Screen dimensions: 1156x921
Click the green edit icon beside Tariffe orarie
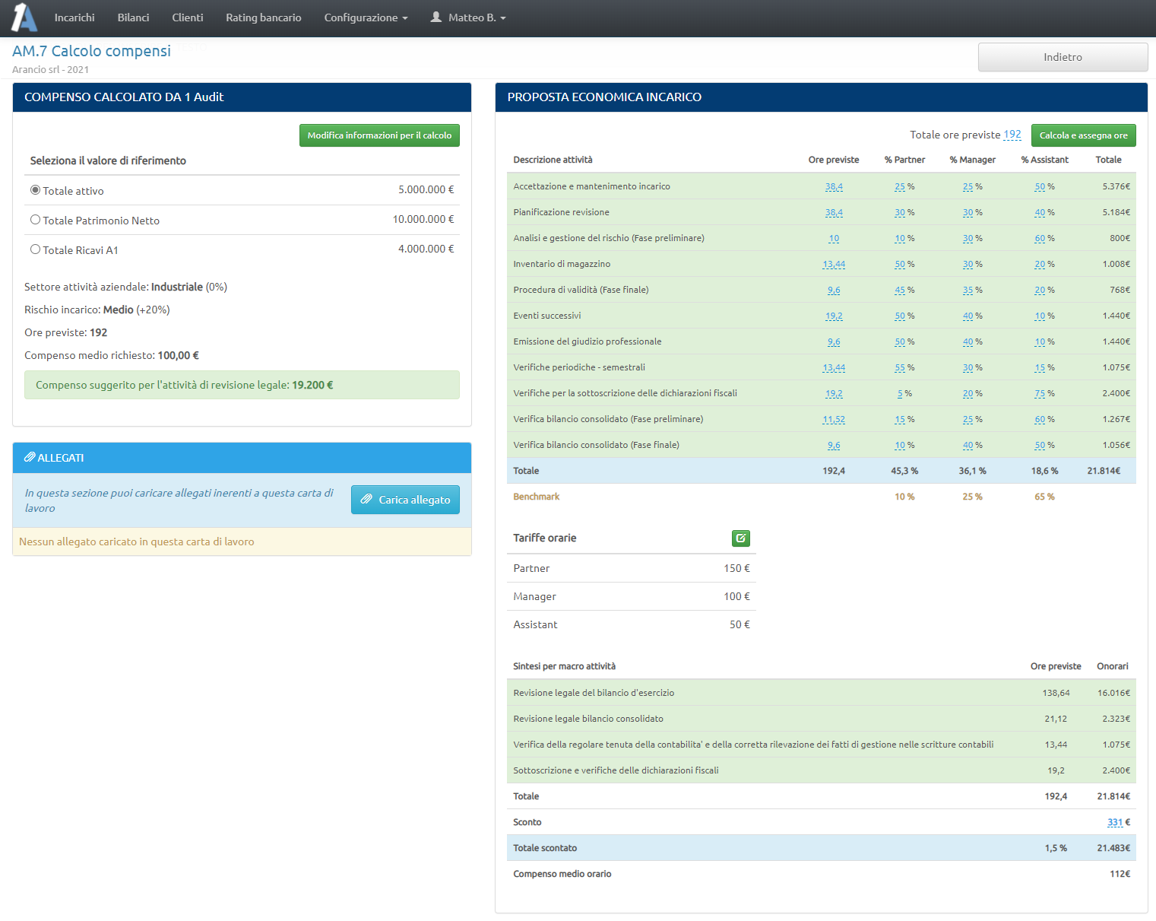(740, 538)
